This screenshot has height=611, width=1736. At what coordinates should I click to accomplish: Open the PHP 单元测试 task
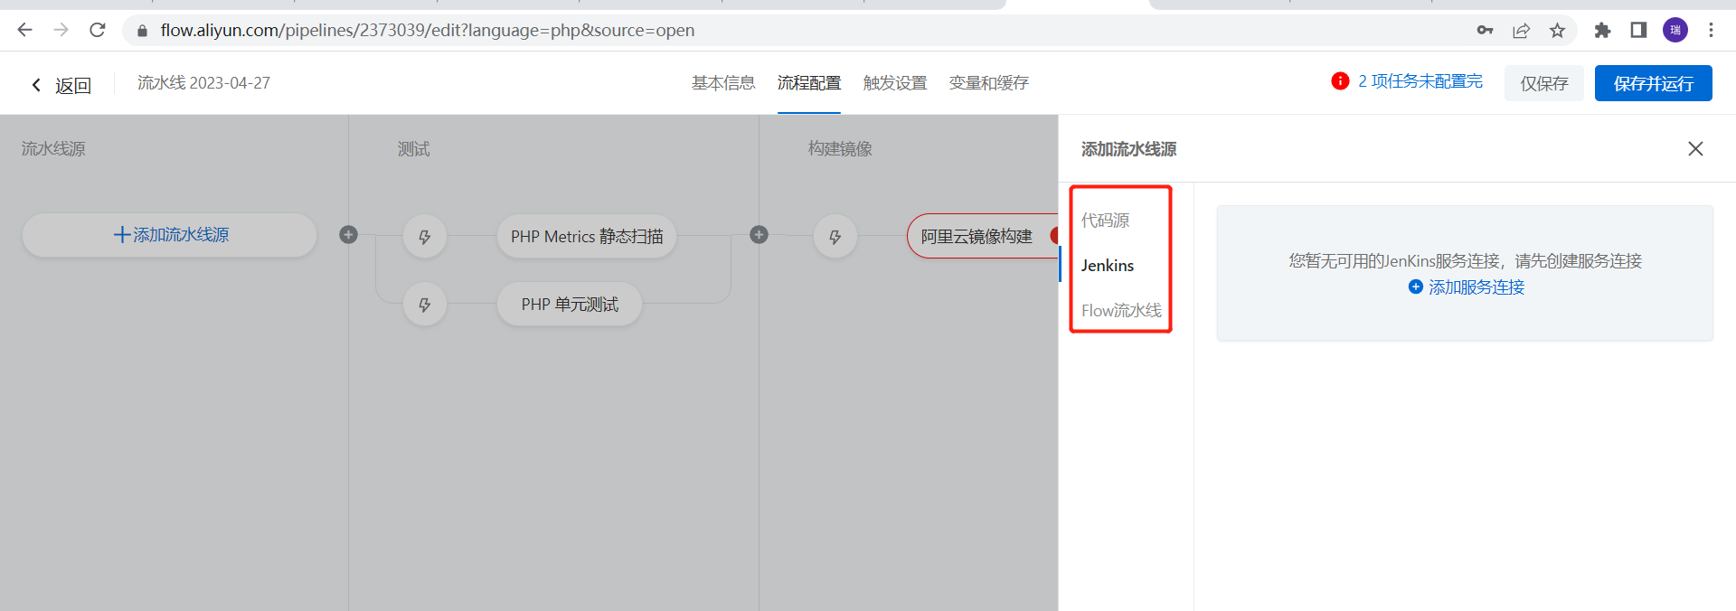(x=570, y=305)
